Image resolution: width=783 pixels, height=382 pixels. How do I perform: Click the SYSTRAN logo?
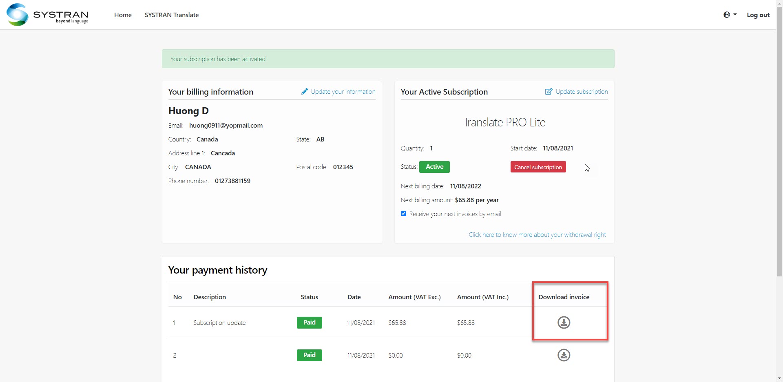47,15
